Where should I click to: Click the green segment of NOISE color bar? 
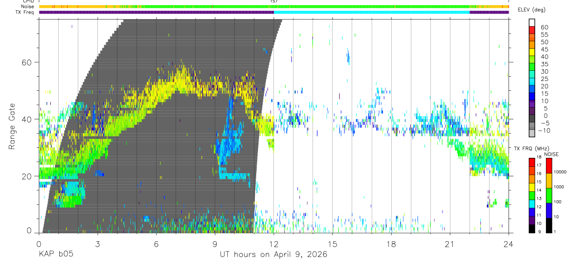point(549,195)
